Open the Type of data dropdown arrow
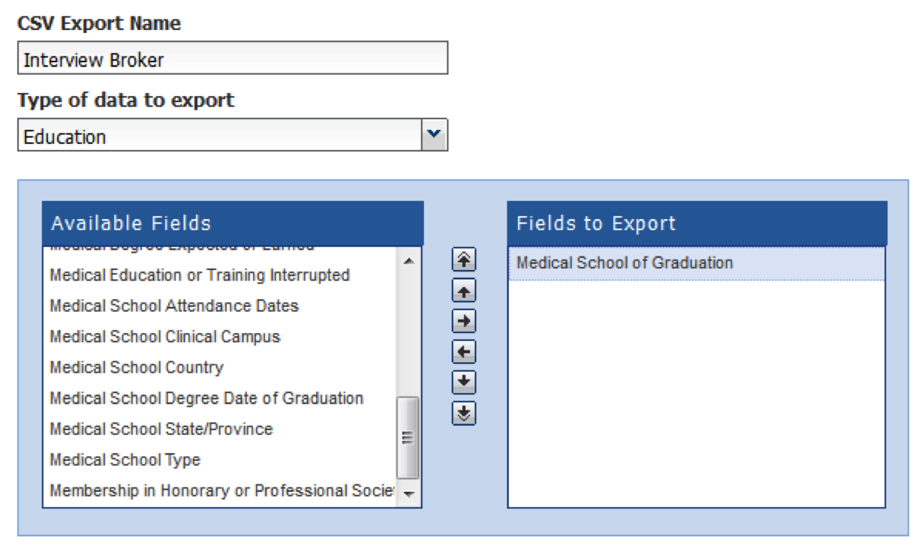The width and height of the screenshot is (918, 558). pos(434,135)
